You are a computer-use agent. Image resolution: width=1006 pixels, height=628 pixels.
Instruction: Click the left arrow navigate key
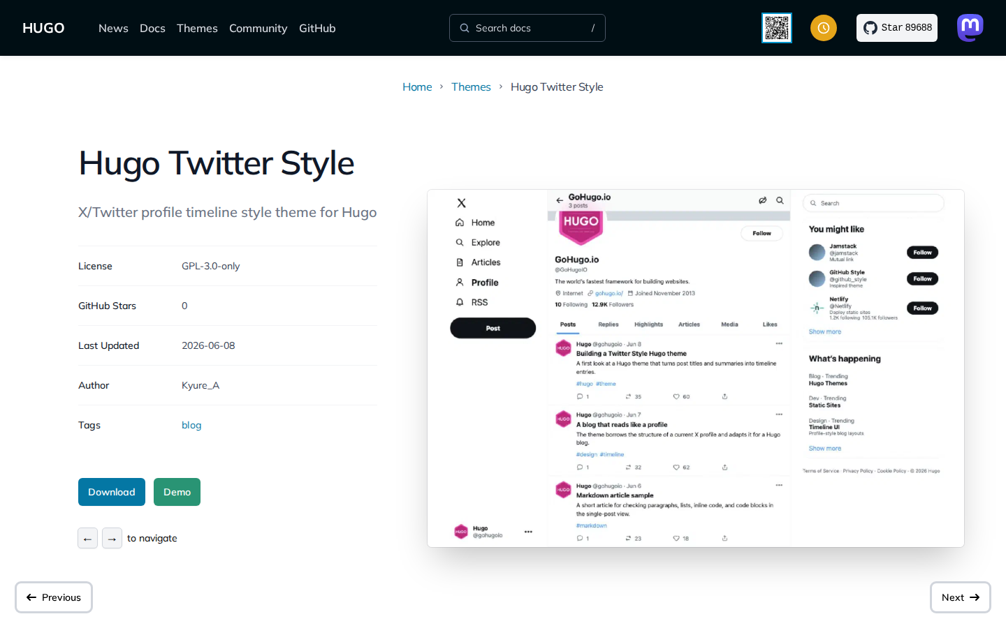pyautogui.click(x=87, y=538)
